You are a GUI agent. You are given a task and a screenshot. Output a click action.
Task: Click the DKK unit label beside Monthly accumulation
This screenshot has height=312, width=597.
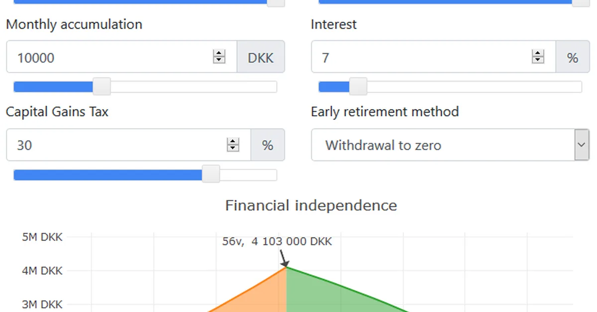[x=261, y=57]
